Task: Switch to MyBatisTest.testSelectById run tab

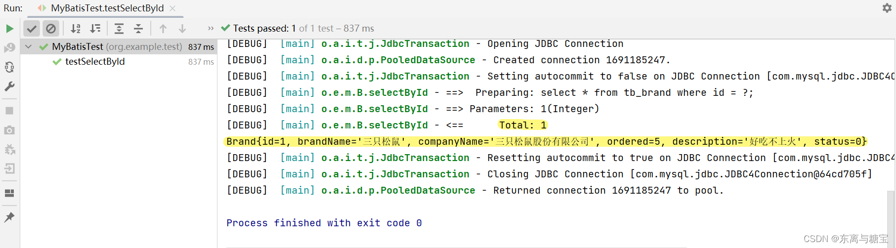Action: (x=107, y=8)
